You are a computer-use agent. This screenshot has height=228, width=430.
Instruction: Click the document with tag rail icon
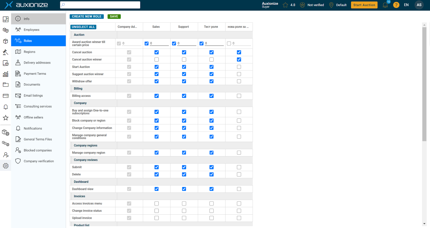click(x=6, y=63)
